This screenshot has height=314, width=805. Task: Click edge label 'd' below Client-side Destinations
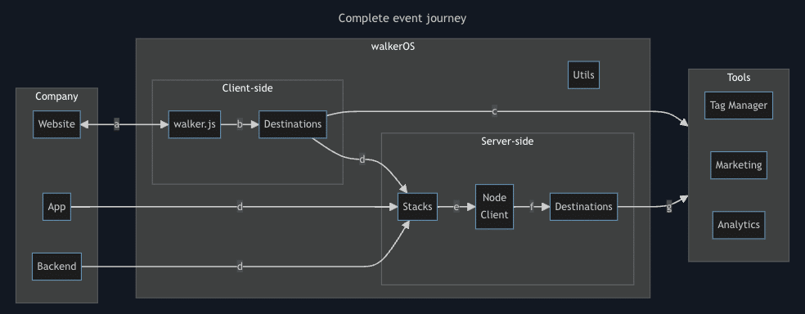[x=362, y=159]
